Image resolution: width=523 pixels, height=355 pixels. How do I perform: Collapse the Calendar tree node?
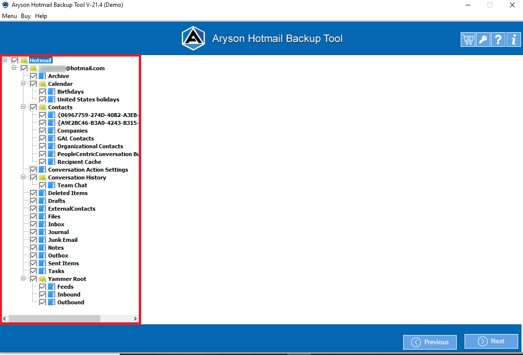coord(23,83)
